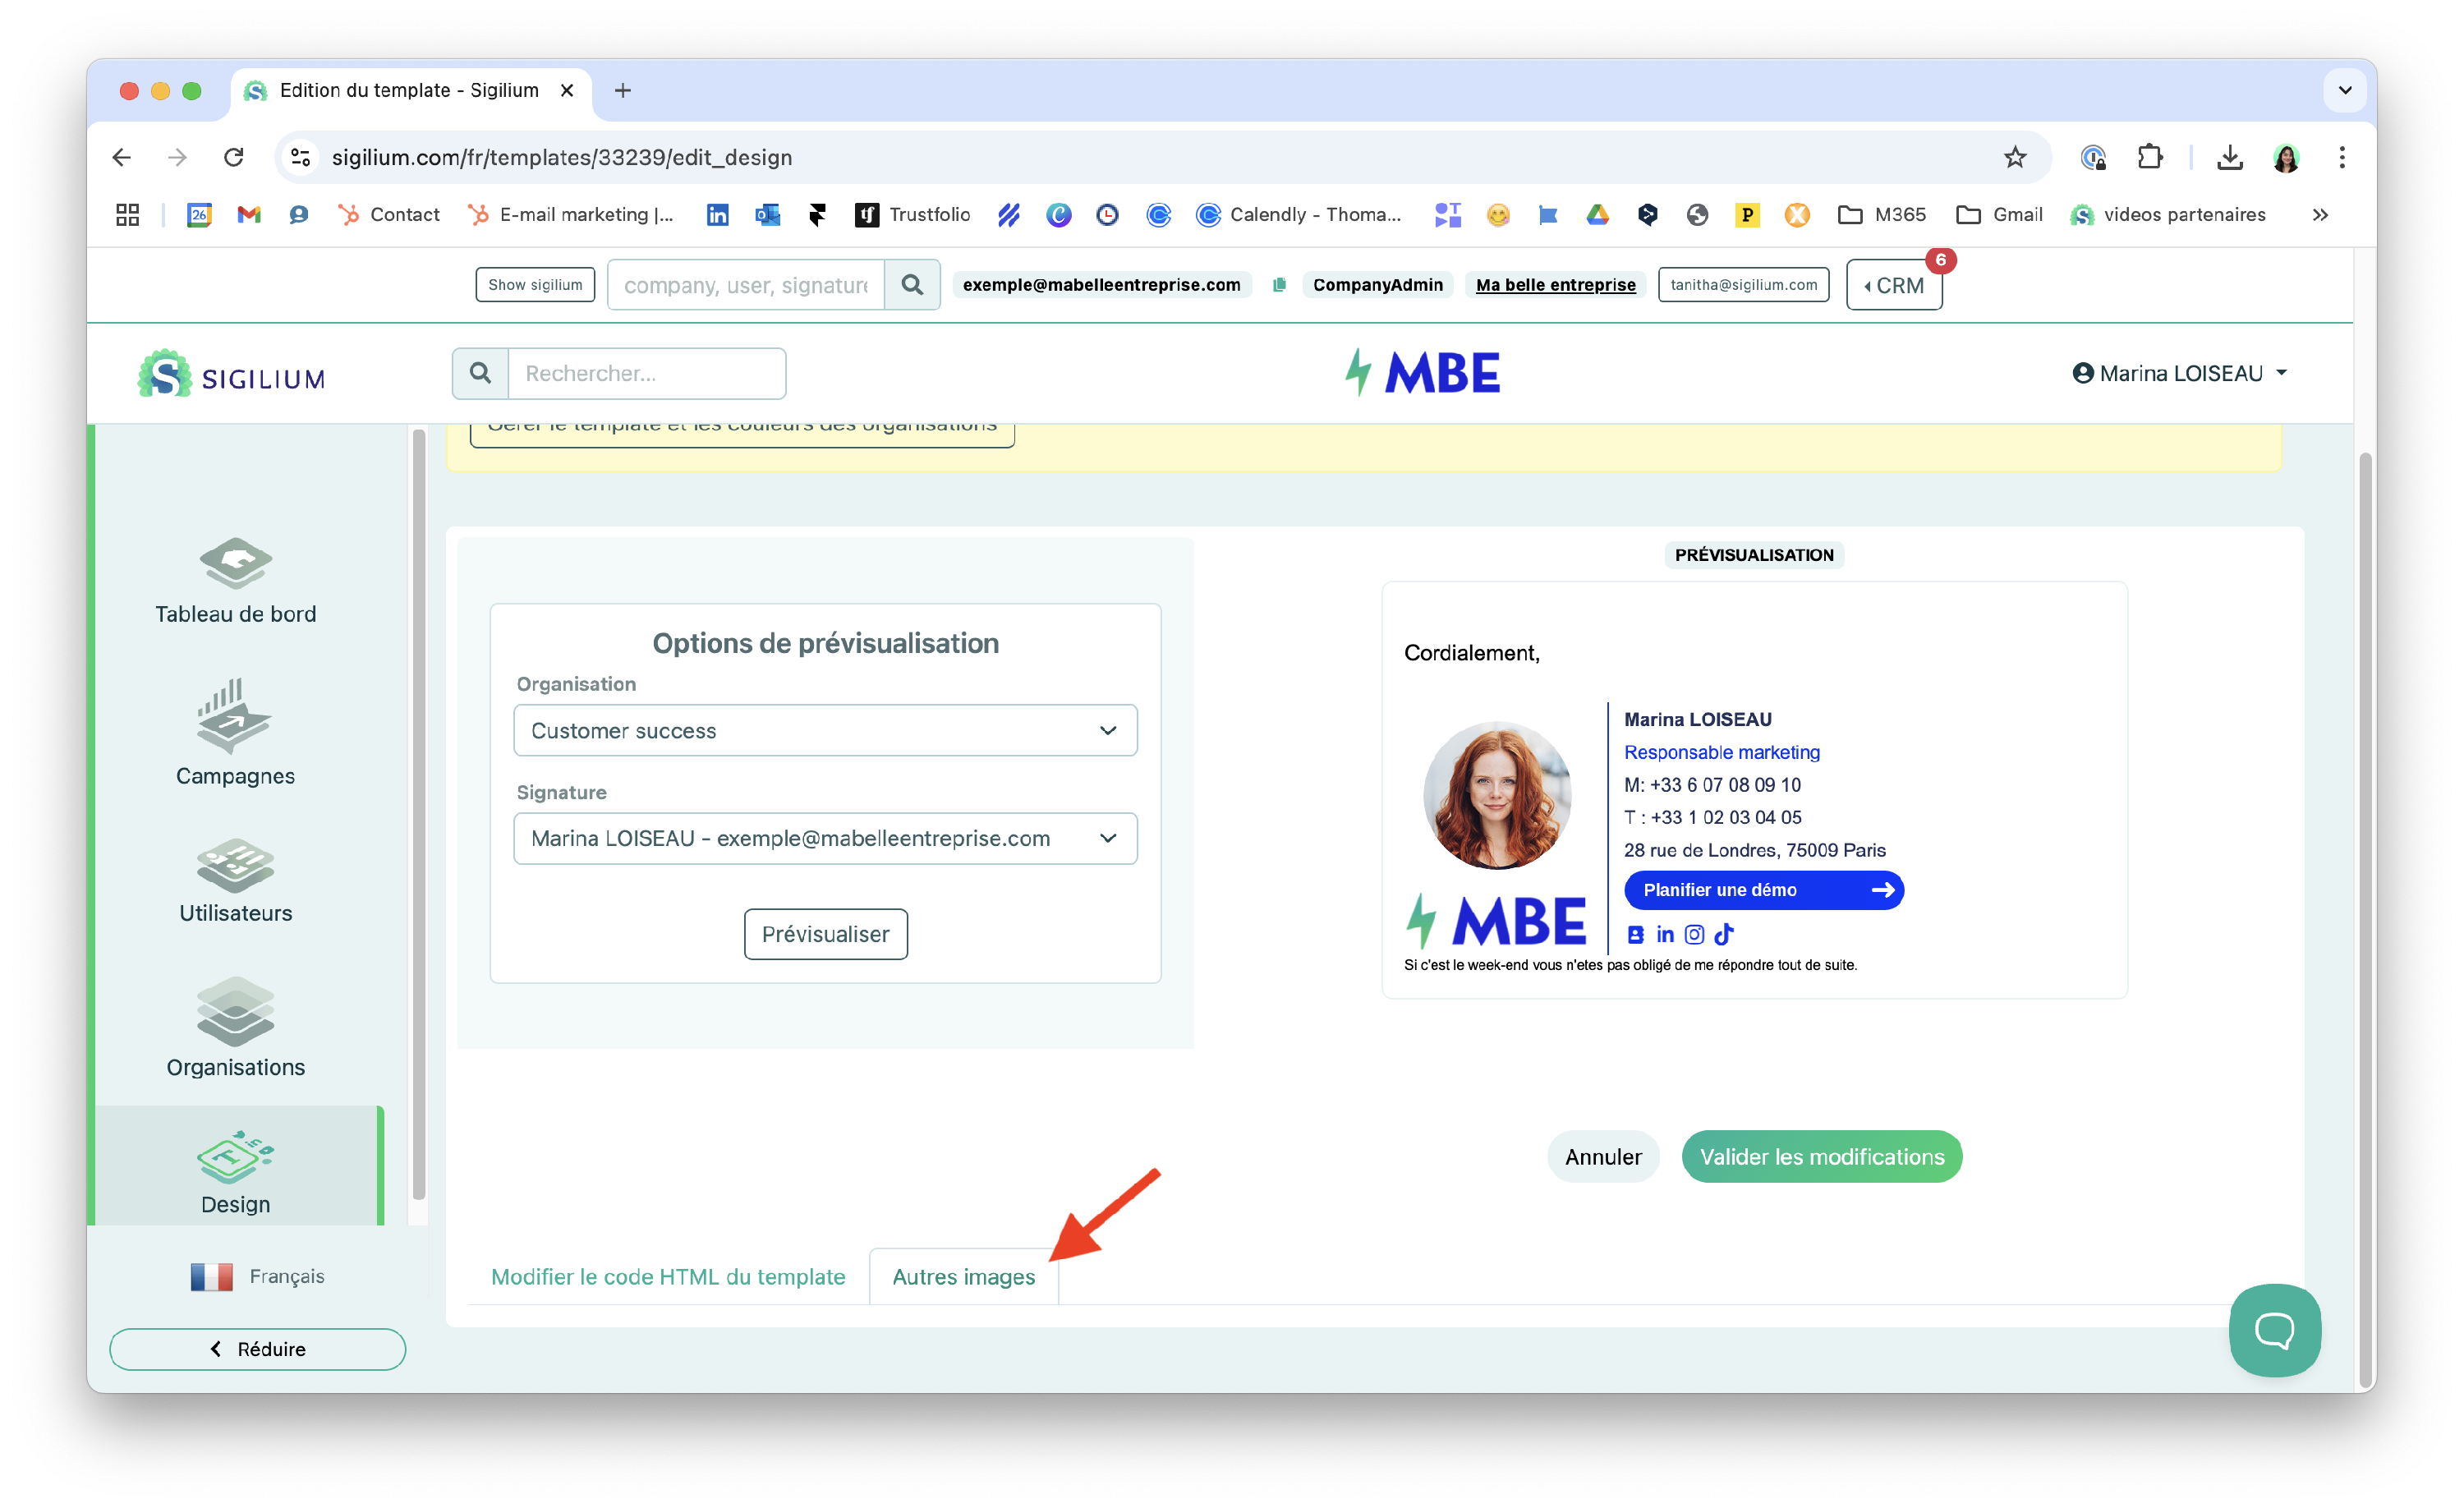The image size is (2464, 1508).
Task: Focus the Rechercher search field
Action: click(646, 373)
